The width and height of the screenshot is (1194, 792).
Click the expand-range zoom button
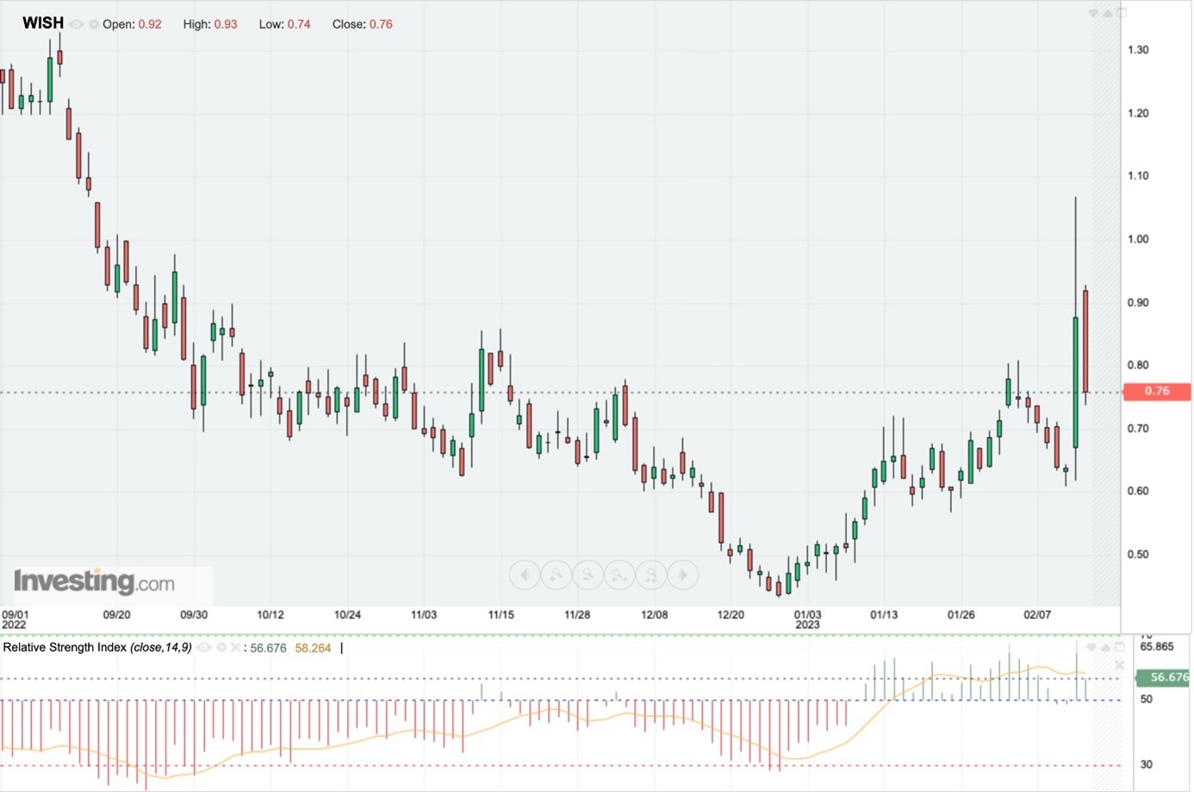point(619,575)
